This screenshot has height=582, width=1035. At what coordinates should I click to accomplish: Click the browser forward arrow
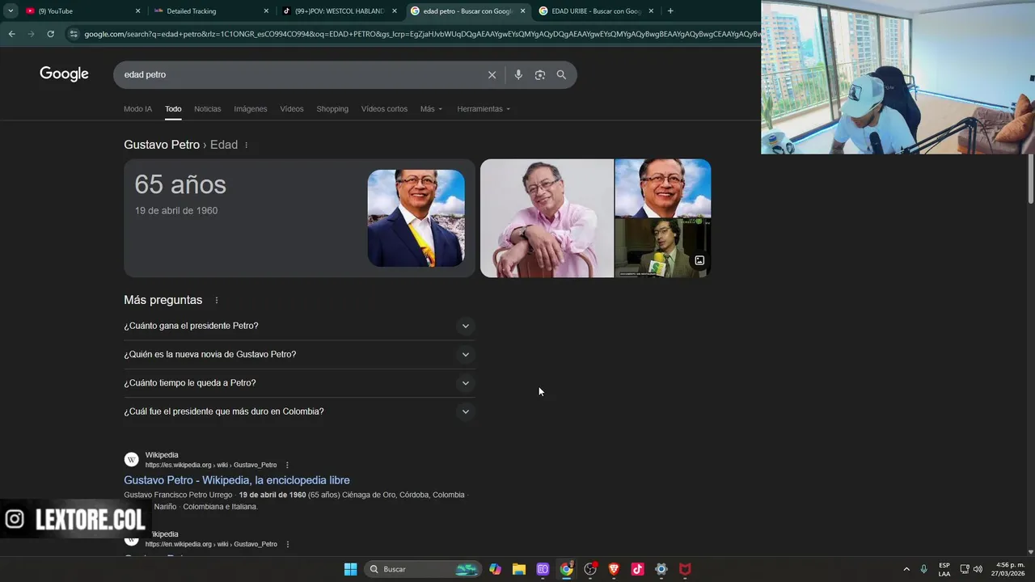tap(31, 34)
